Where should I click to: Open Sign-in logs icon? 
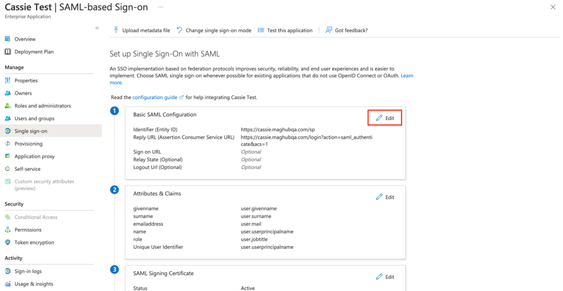7,271
